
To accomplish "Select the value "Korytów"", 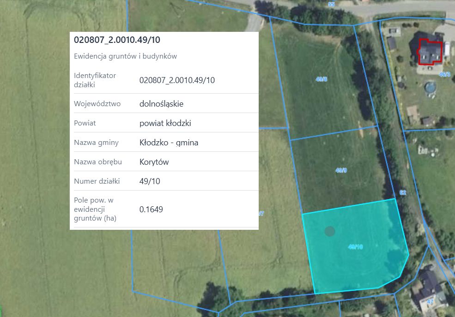I will (x=154, y=161).
